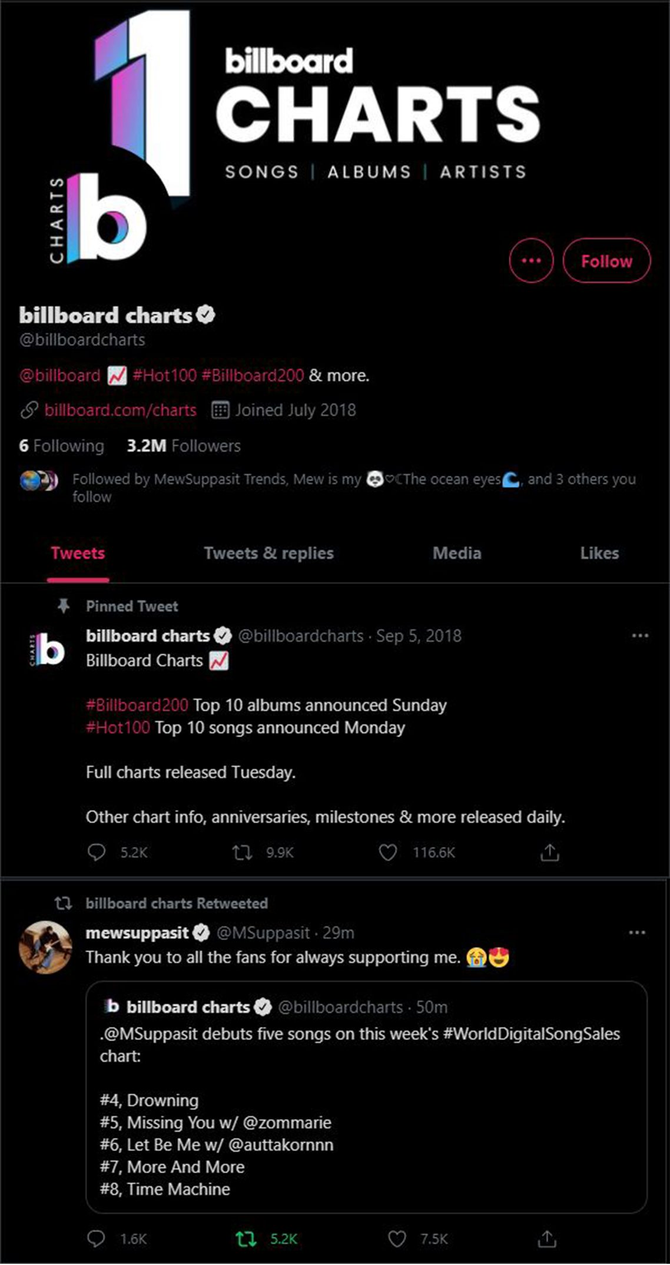Screen dimensions: 670x1265
Task: Share the mewsuppasit tweet
Action: [547, 1238]
